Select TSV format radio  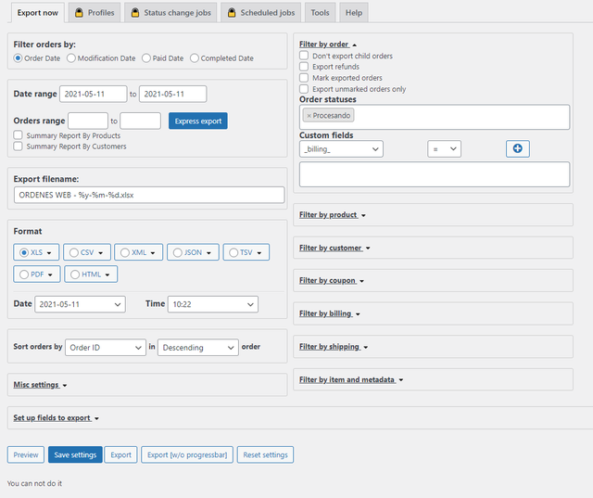point(233,252)
